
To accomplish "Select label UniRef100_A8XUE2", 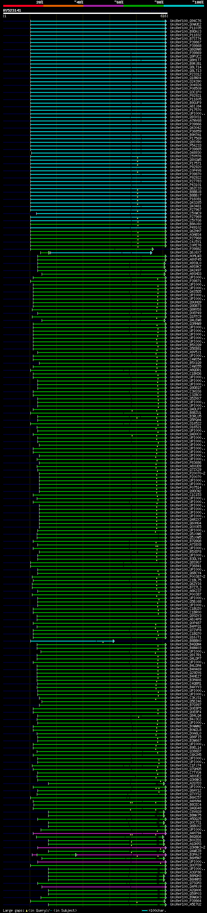I will pos(186,776).
